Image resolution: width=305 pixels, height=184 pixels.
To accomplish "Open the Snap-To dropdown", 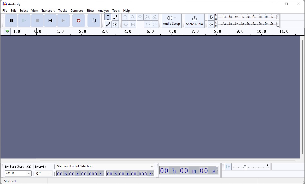I will (x=44, y=173).
